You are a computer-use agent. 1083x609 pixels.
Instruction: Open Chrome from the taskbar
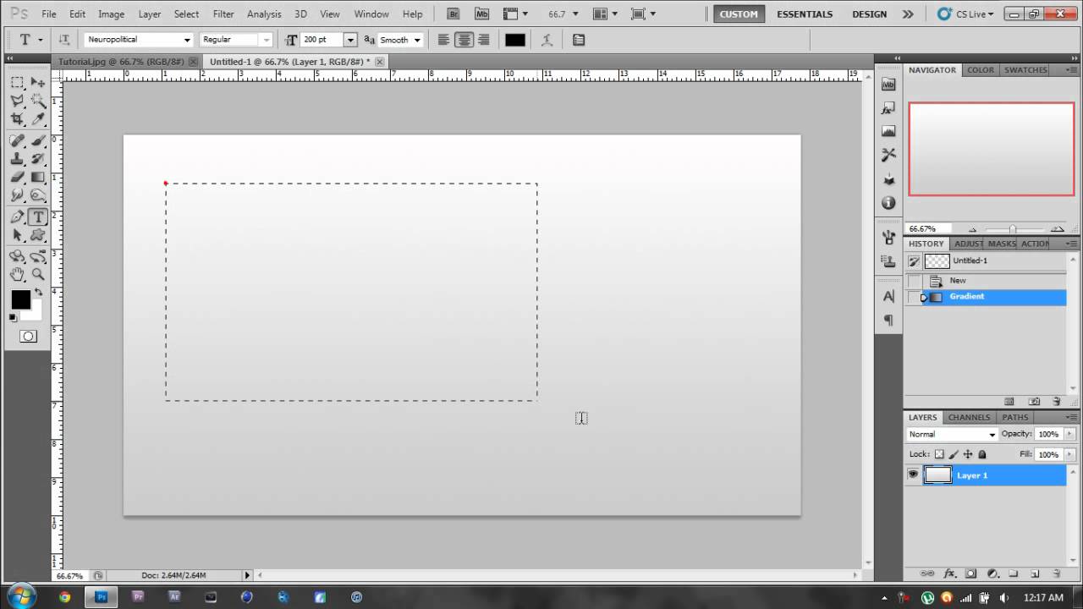click(65, 597)
